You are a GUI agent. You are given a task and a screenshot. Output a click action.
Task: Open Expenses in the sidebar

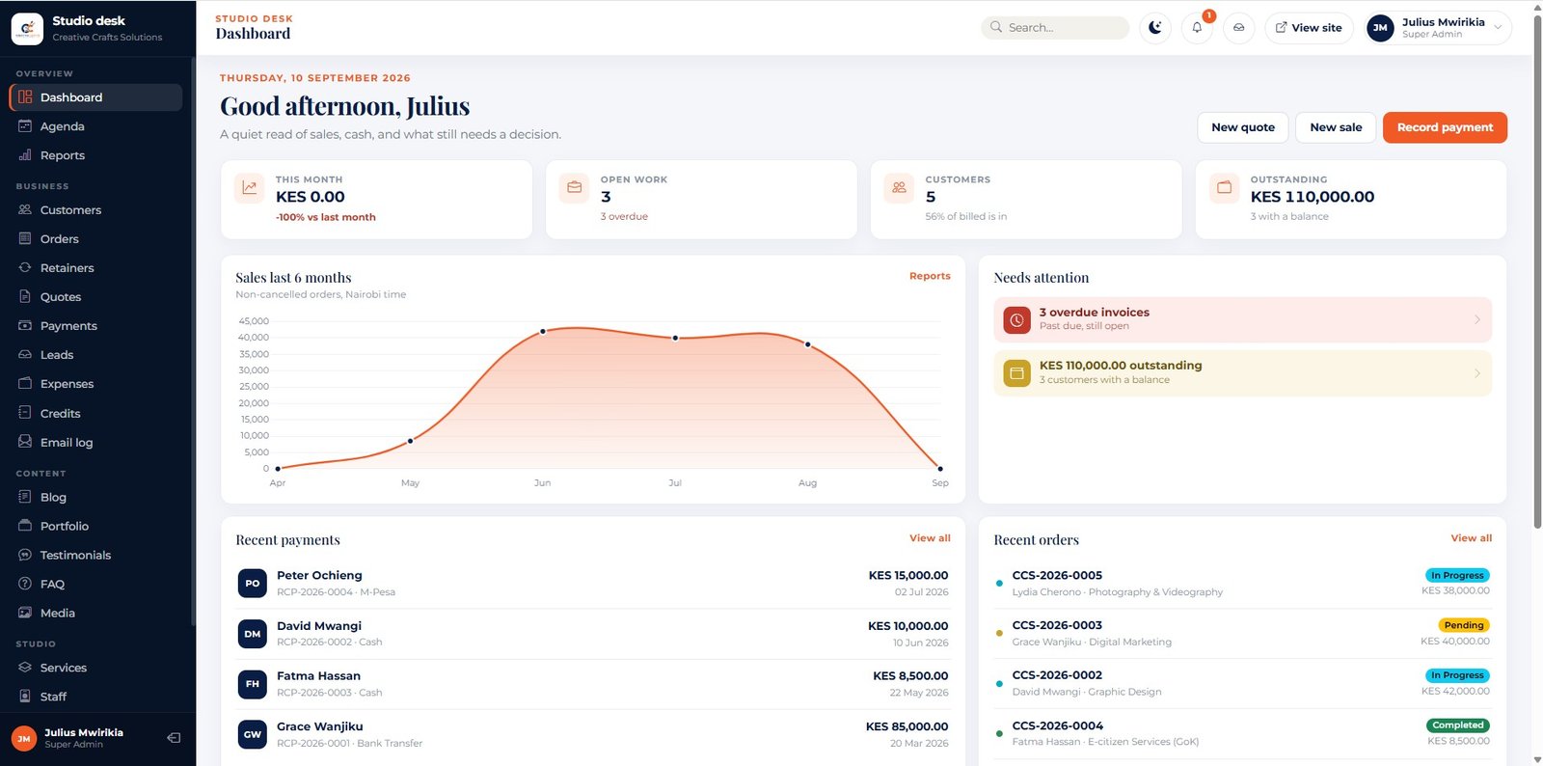pos(95,384)
